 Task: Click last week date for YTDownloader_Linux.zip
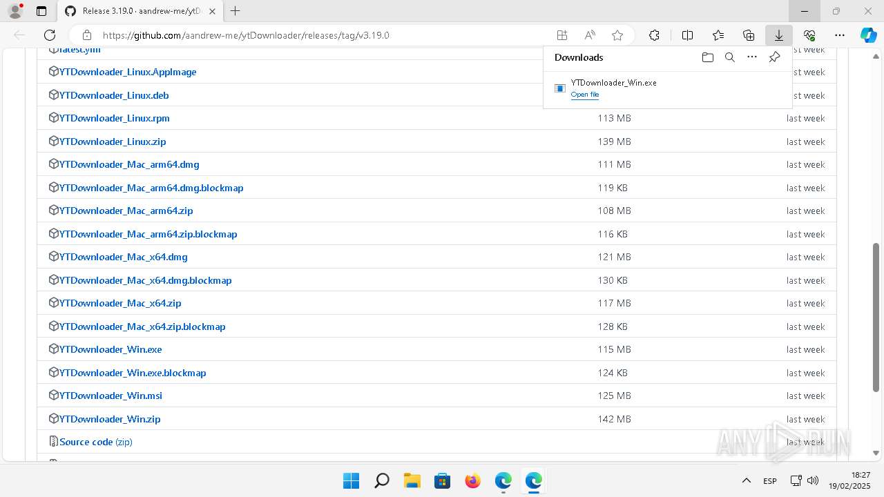(x=806, y=142)
